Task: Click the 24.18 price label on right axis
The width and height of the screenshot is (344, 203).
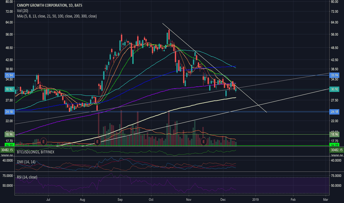Action: 334,112
